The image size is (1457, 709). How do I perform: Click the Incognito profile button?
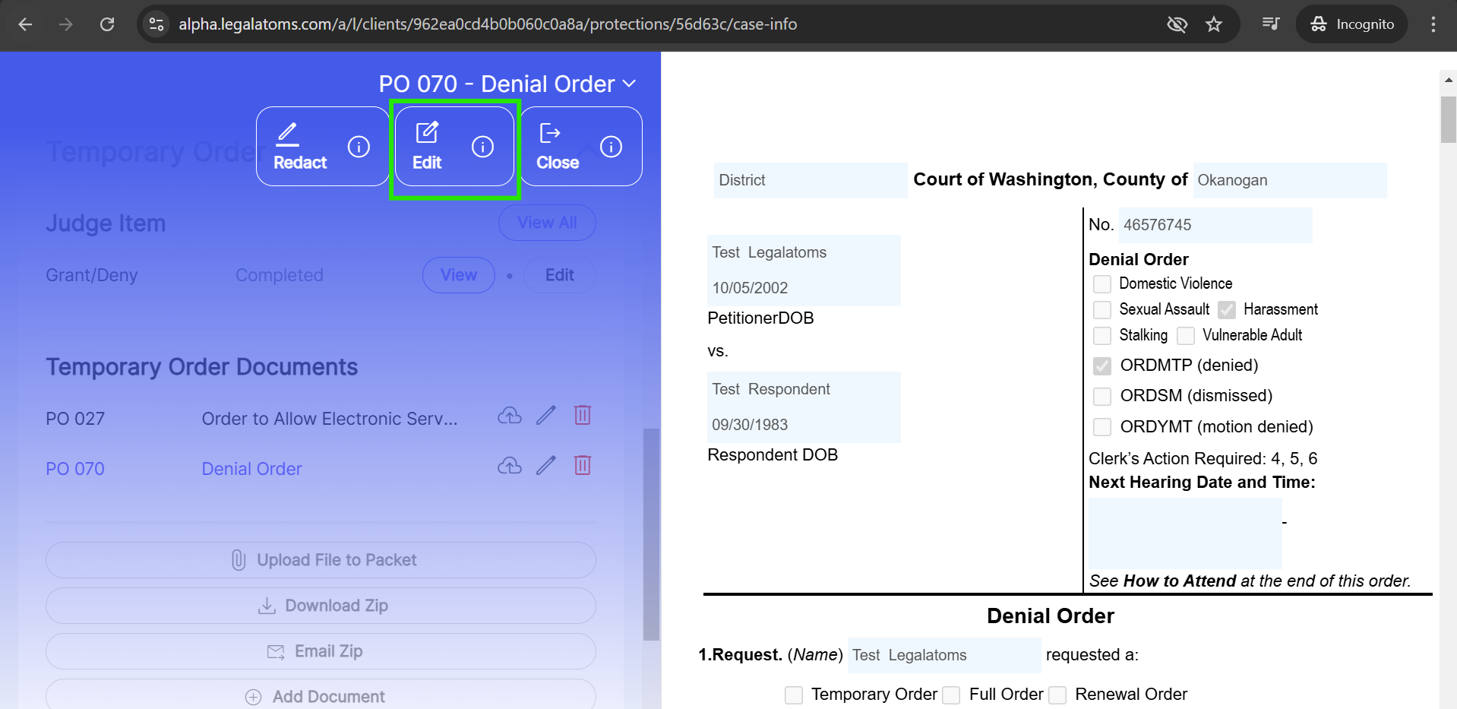coord(1352,24)
